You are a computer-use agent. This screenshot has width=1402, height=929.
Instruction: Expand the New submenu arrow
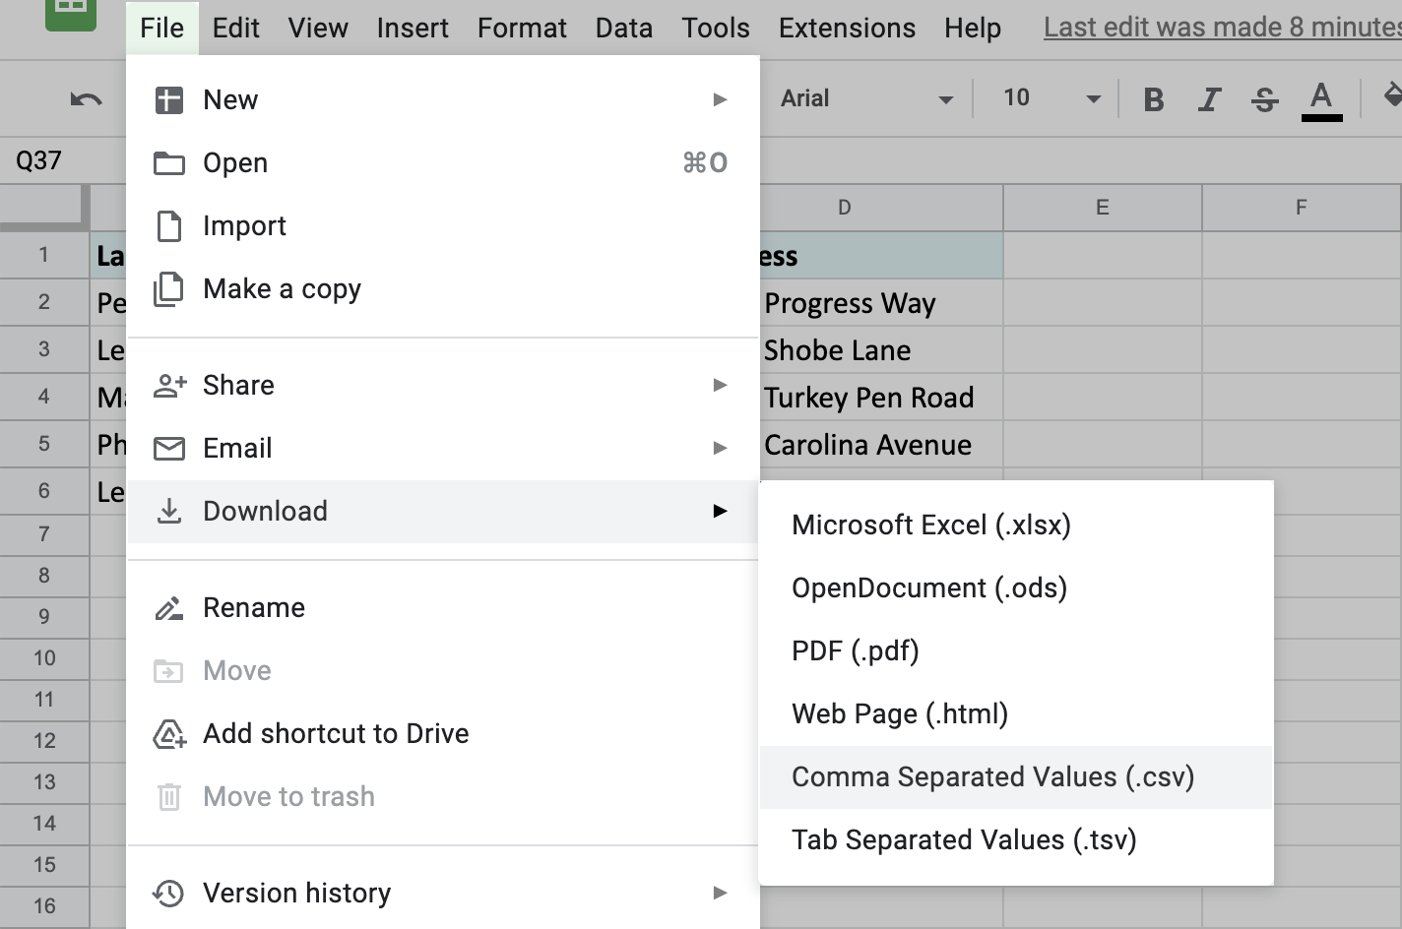[x=720, y=99]
